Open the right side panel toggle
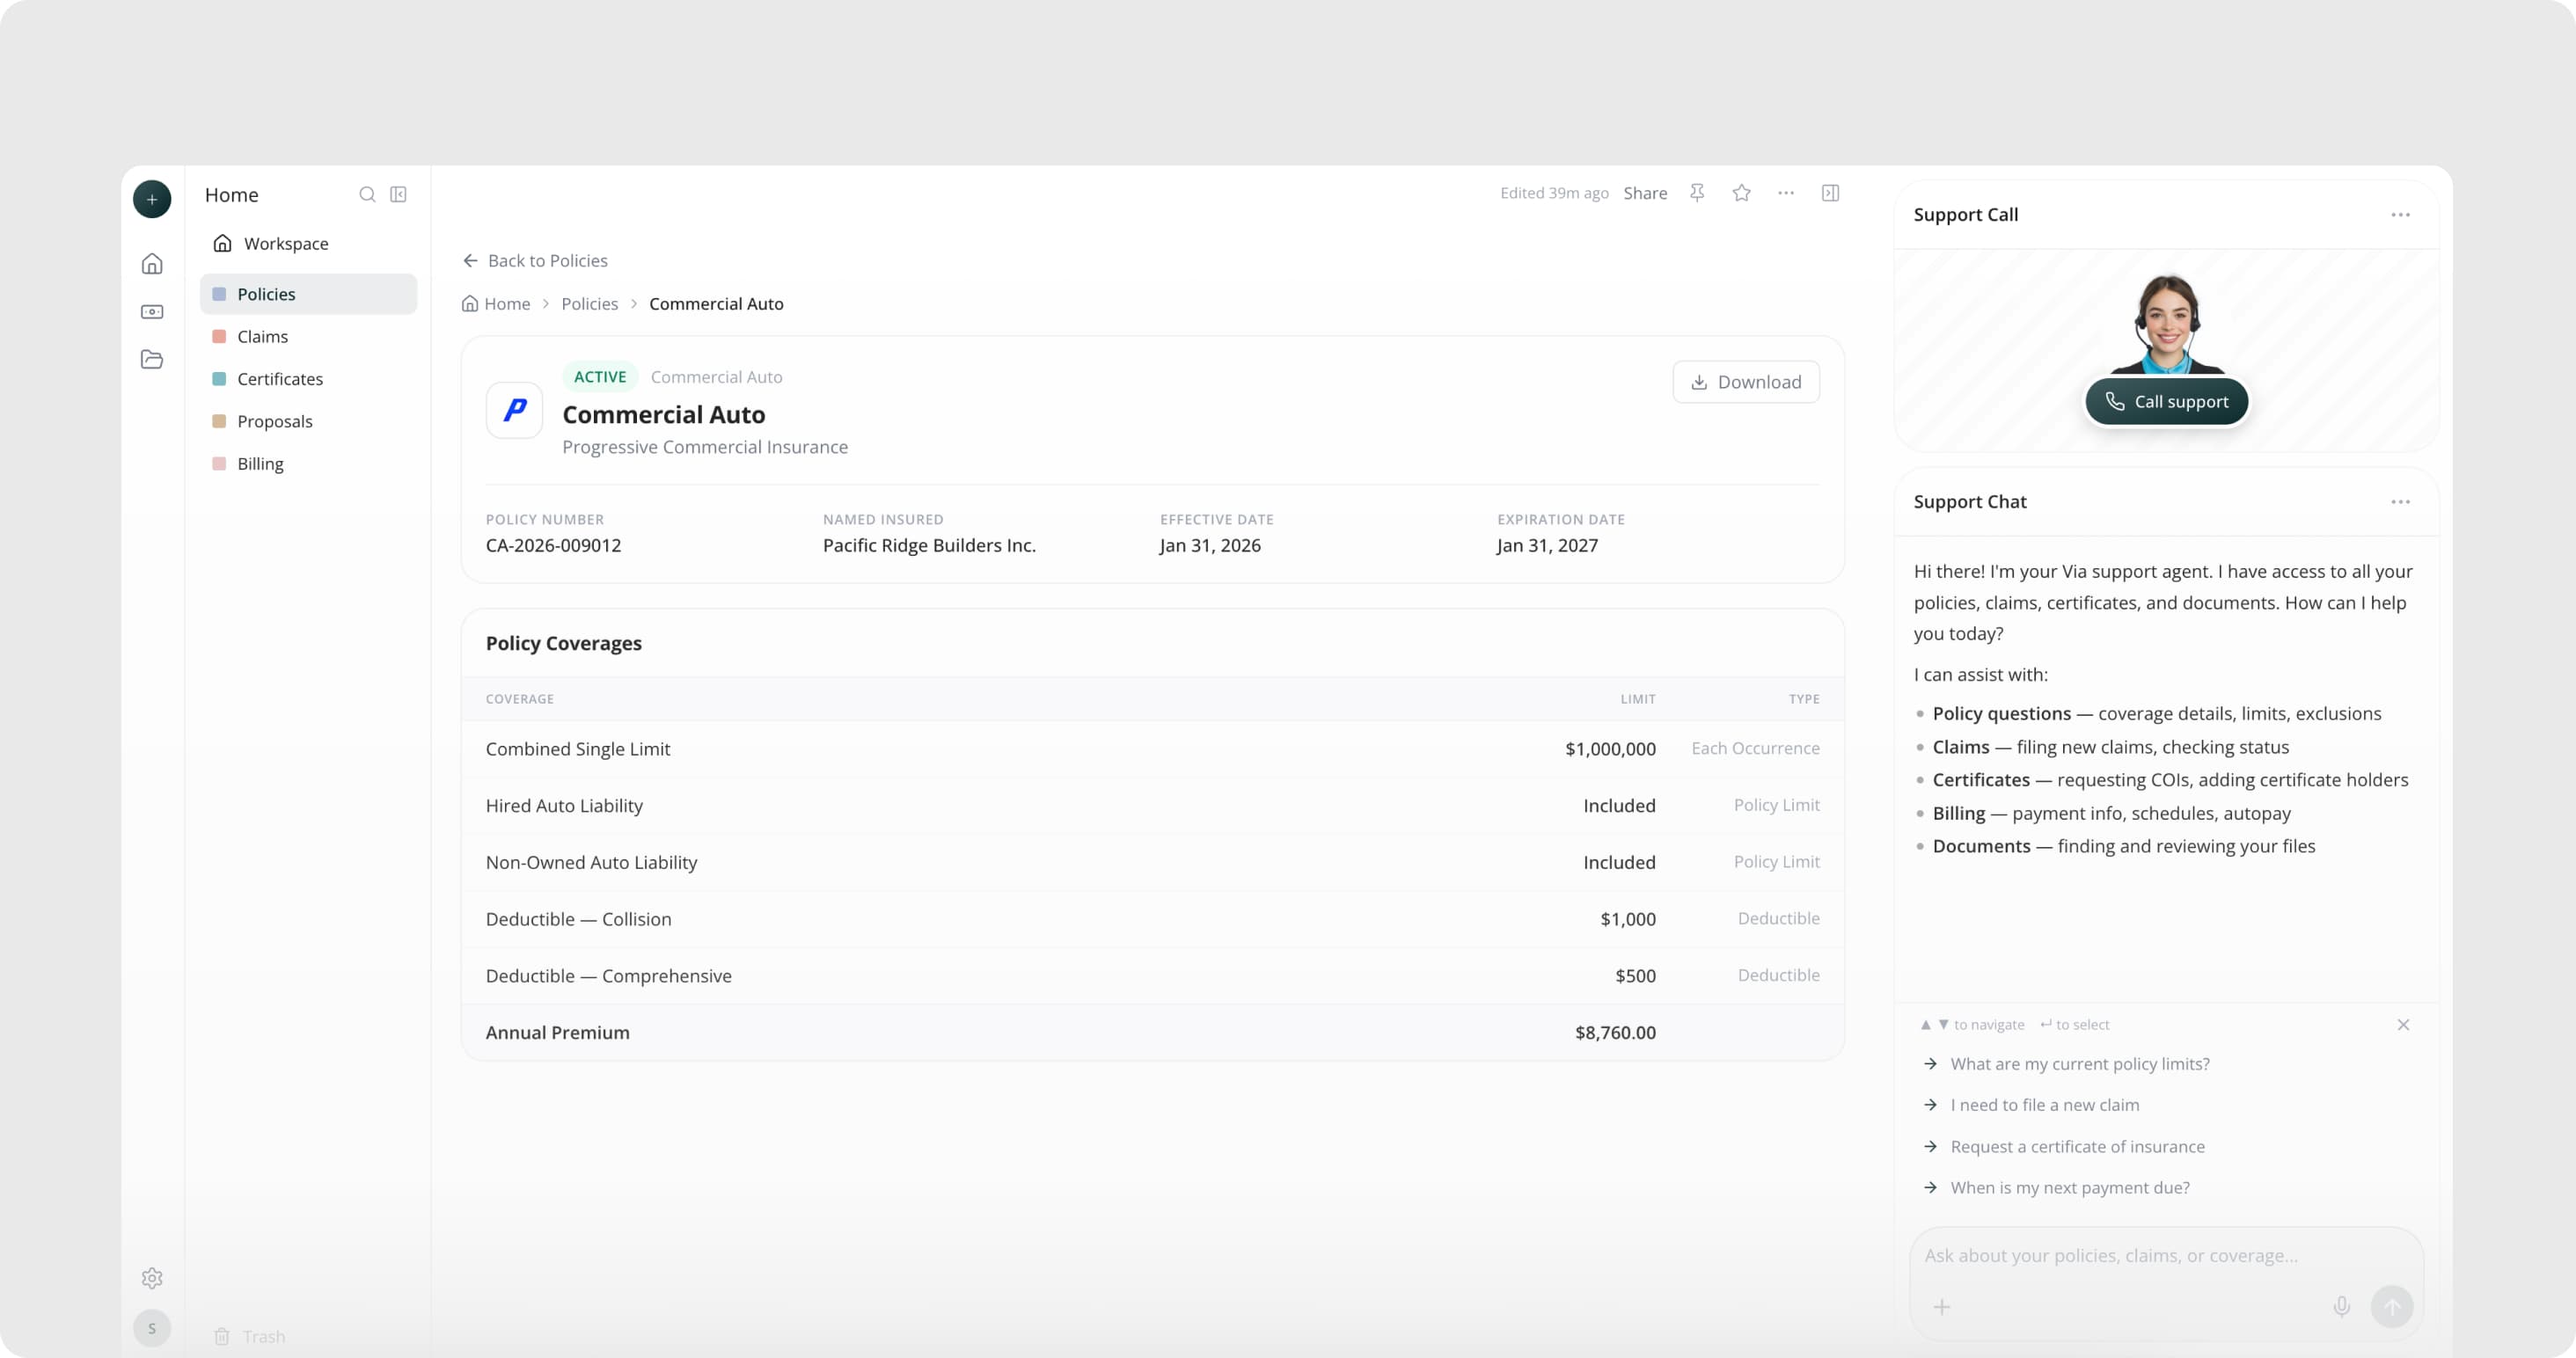 1831,193
